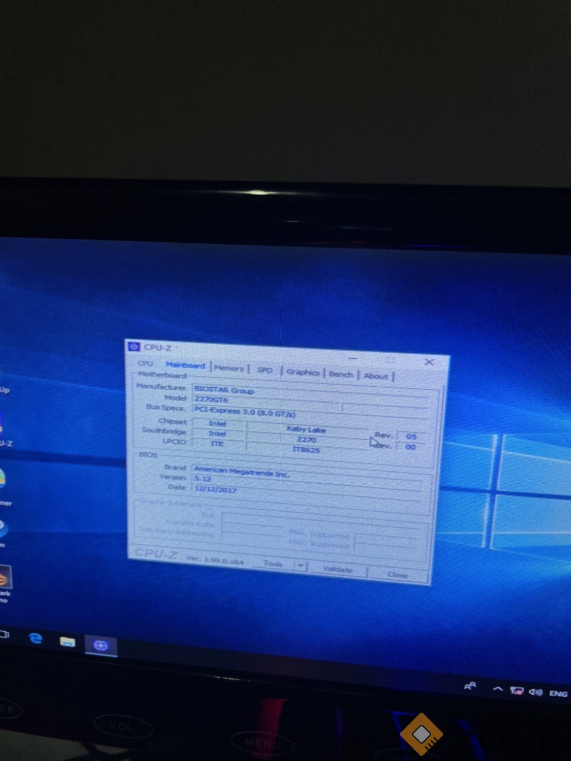571x761 pixels.
Task: Show hidden tray icons chevron
Action: click(x=497, y=688)
